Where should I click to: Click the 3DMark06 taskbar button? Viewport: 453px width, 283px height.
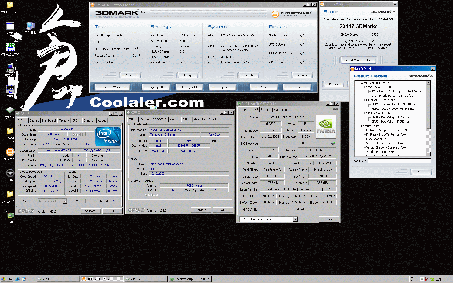(x=102, y=279)
